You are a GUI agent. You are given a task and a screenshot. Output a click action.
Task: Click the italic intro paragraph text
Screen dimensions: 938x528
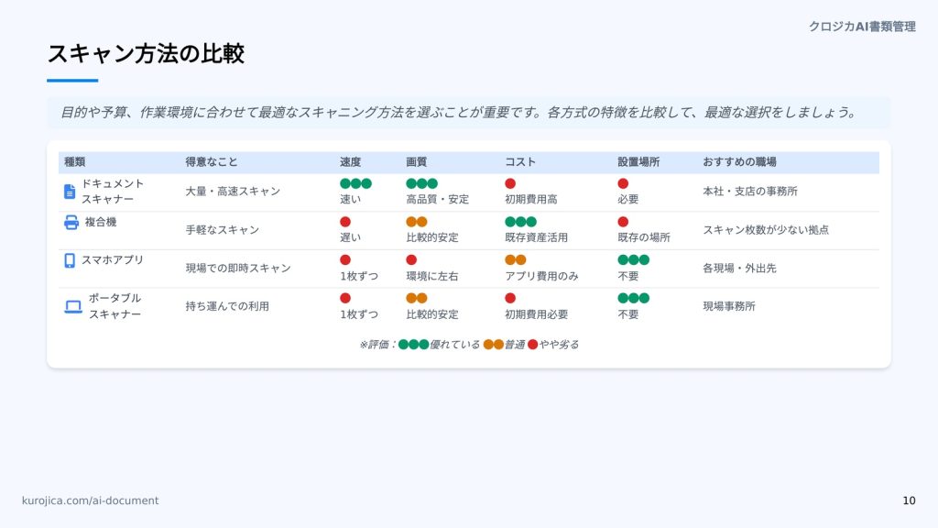tap(460, 113)
